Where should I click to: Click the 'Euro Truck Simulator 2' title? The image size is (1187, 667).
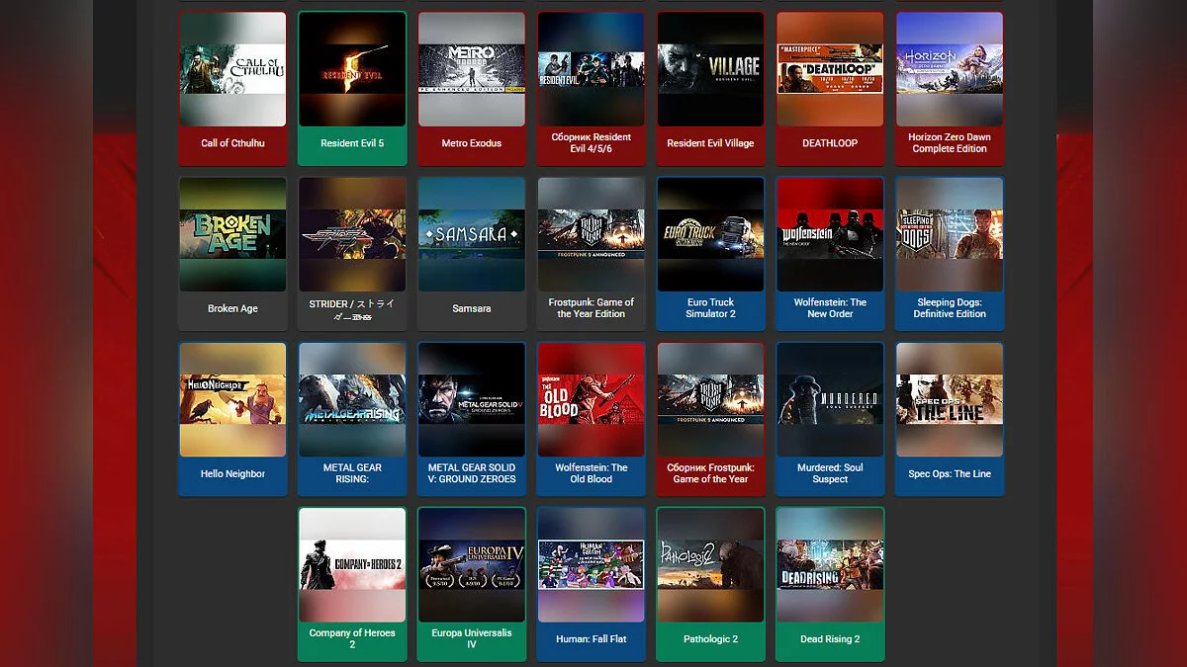point(710,308)
